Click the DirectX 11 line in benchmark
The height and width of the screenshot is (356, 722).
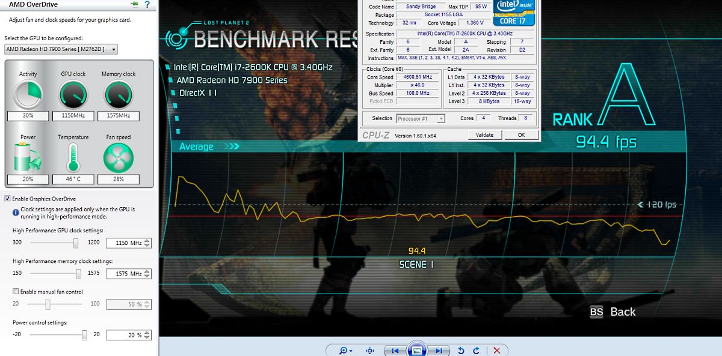[198, 93]
